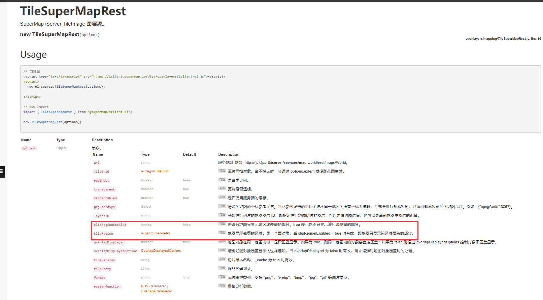Click the 'transparent' parameter name

tap(104, 189)
